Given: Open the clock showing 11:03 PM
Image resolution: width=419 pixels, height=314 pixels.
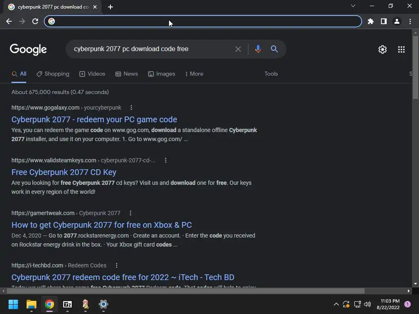Looking at the screenshot, I should point(388,304).
